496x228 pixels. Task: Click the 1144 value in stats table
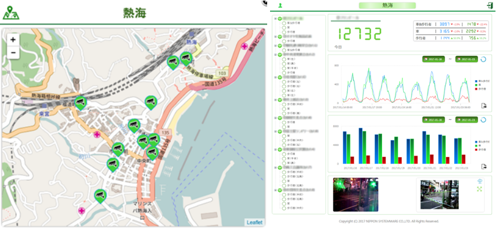444,38
